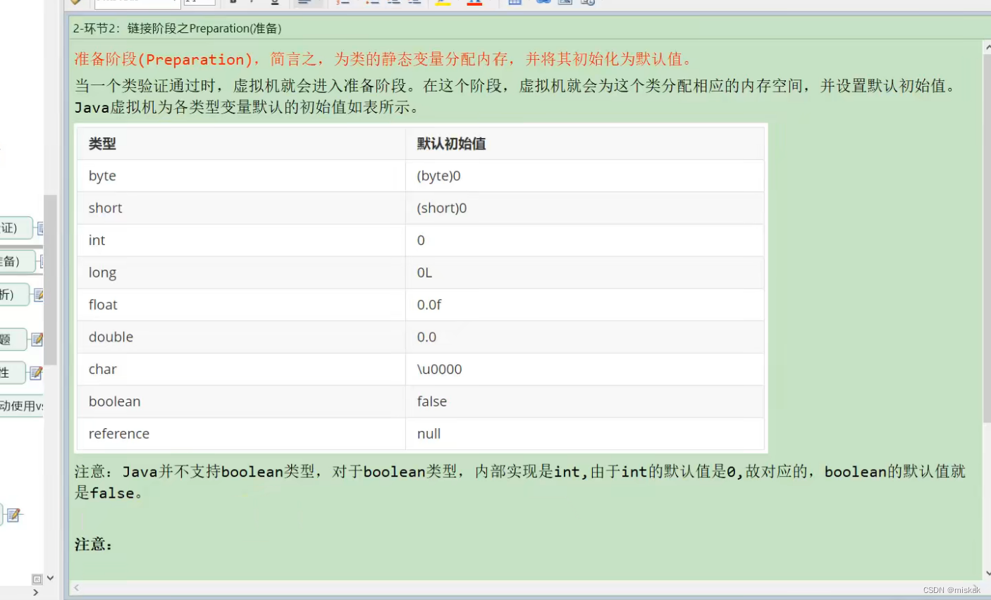Open the note icon beside the 题 node
The width and height of the screenshot is (991, 600).
[37, 340]
